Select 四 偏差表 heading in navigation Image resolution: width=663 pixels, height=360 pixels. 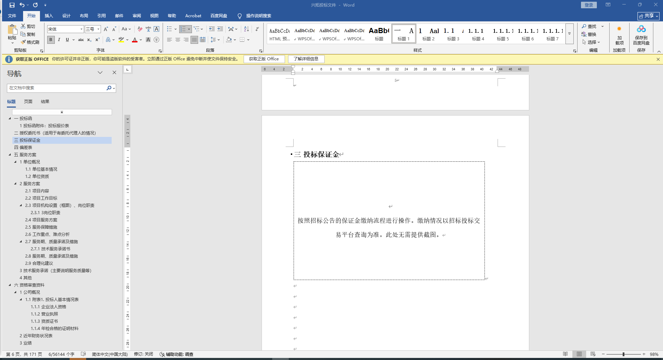(x=23, y=148)
